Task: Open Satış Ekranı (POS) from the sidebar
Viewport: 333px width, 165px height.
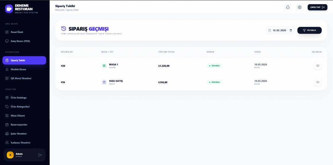Action: (x=20, y=41)
